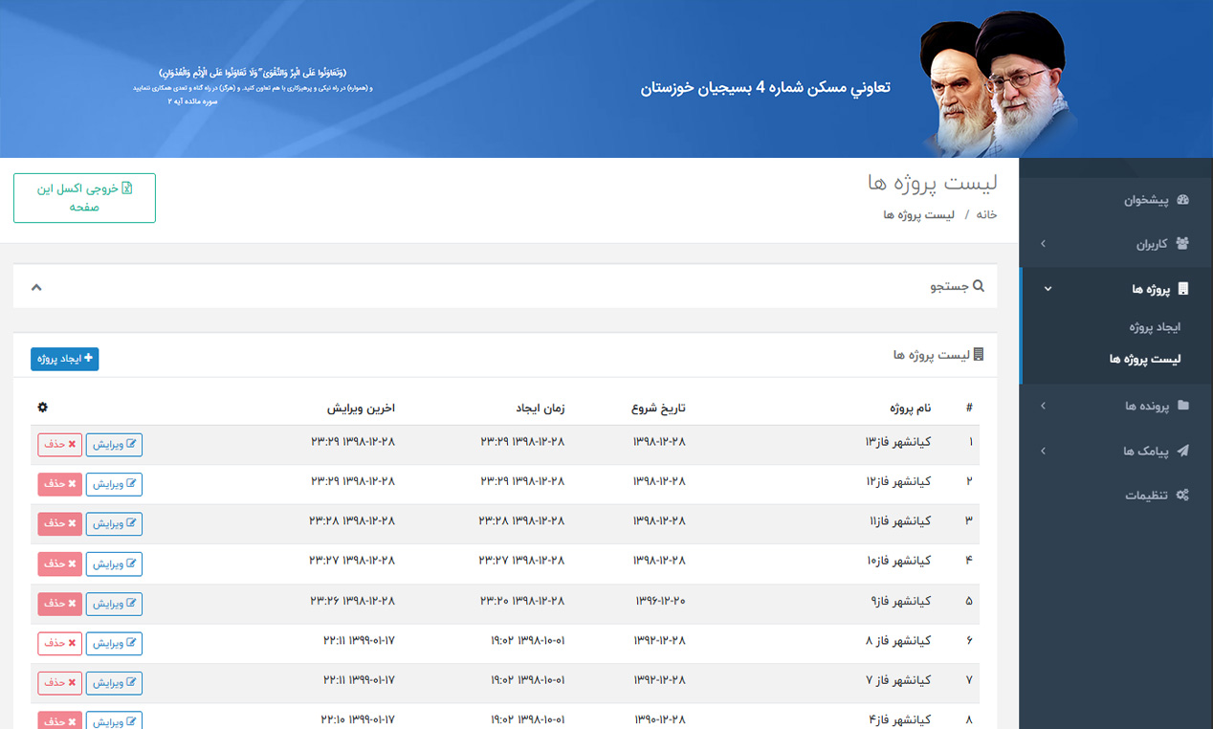Click the تاریخ شروع column header
This screenshot has width=1213, height=729.
tap(658, 409)
